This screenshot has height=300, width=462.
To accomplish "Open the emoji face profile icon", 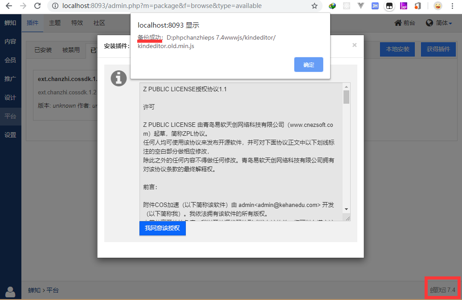I will 438,6.
